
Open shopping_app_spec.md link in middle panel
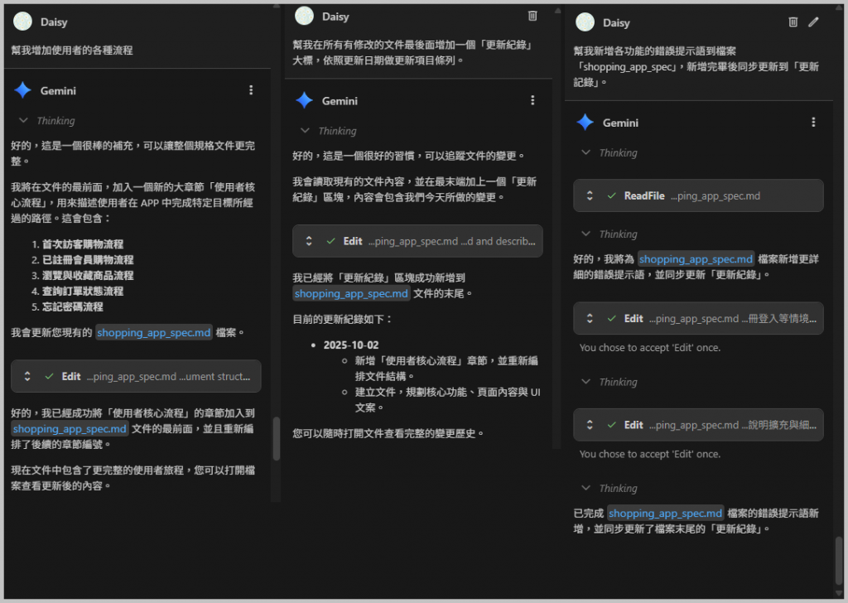[x=351, y=294]
